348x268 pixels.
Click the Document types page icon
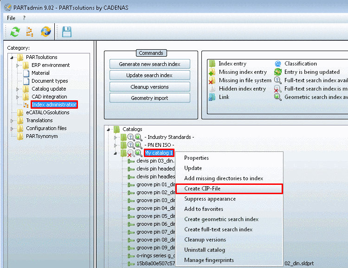(26, 81)
